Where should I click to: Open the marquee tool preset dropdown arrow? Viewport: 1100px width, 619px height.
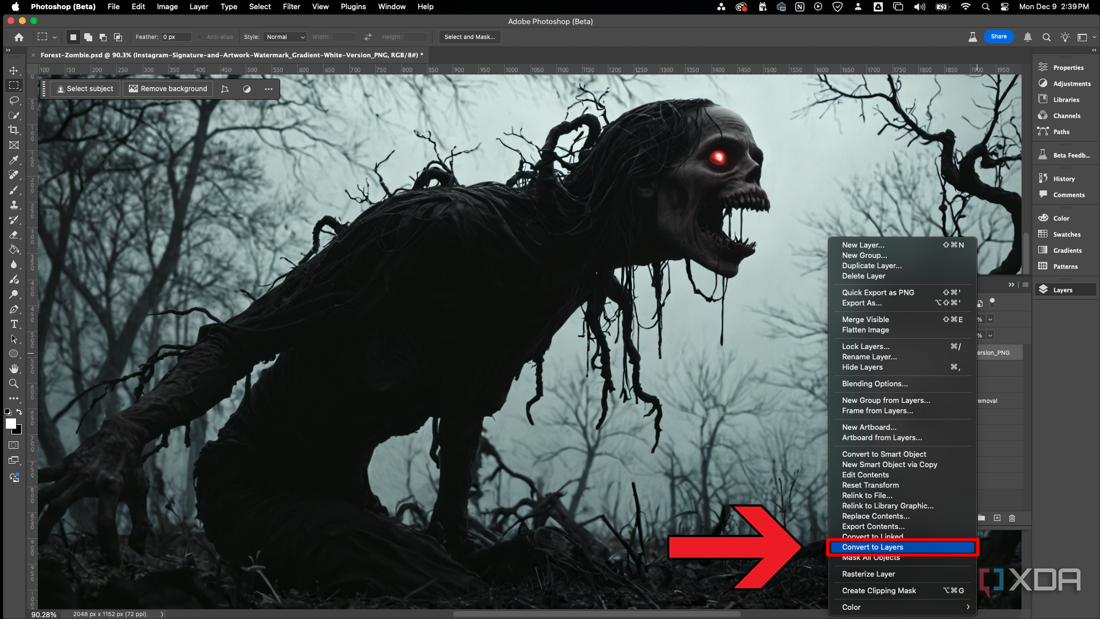pos(54,37)
